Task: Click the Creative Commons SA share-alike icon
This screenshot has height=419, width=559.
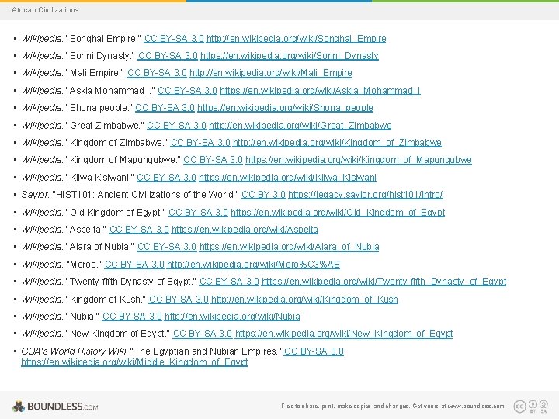Action: coord(543,406)
